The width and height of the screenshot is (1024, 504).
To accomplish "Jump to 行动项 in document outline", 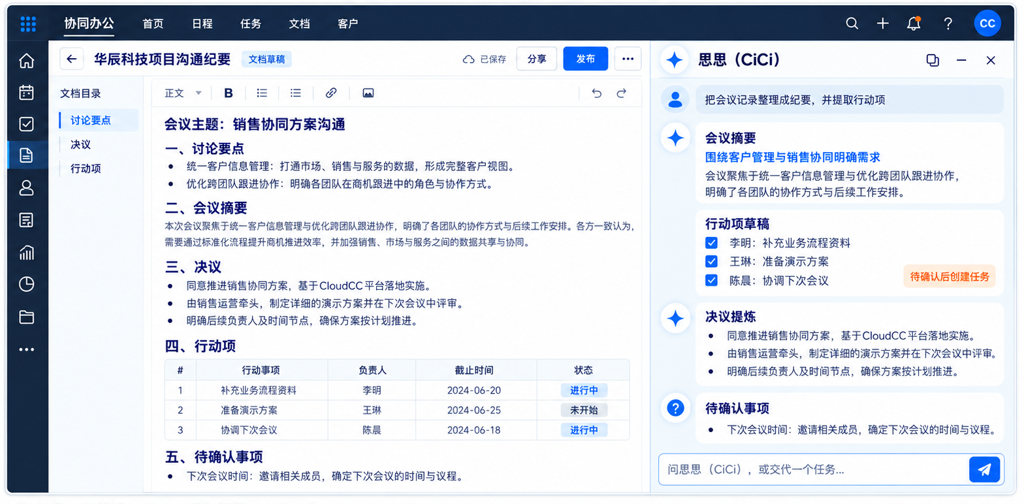I will [86, 168].
